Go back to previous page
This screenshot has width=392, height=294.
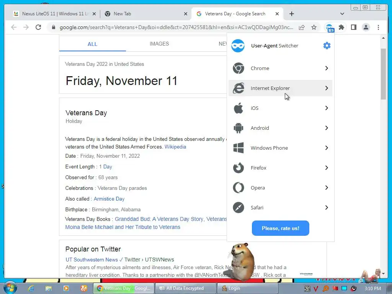[x=14, y=27]
